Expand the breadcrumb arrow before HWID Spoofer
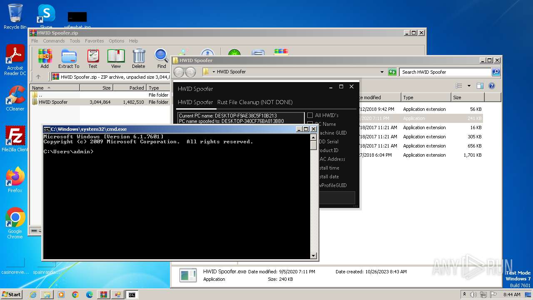 214,72
